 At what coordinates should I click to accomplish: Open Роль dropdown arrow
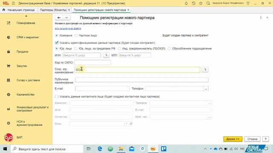click(x=126, y=124)
